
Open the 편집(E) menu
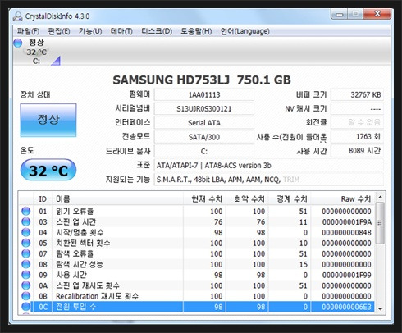pyautogui.click(x=59, y=31)
